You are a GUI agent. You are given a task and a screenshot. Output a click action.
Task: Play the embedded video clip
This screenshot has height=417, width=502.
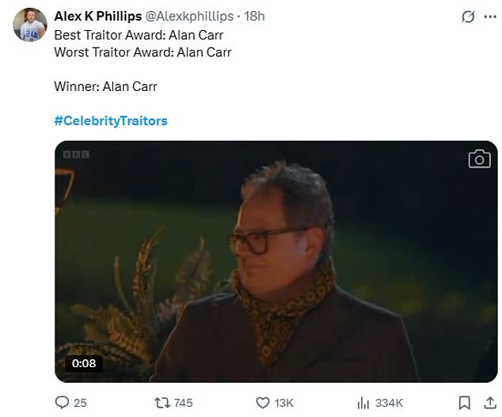coord(276,261)
